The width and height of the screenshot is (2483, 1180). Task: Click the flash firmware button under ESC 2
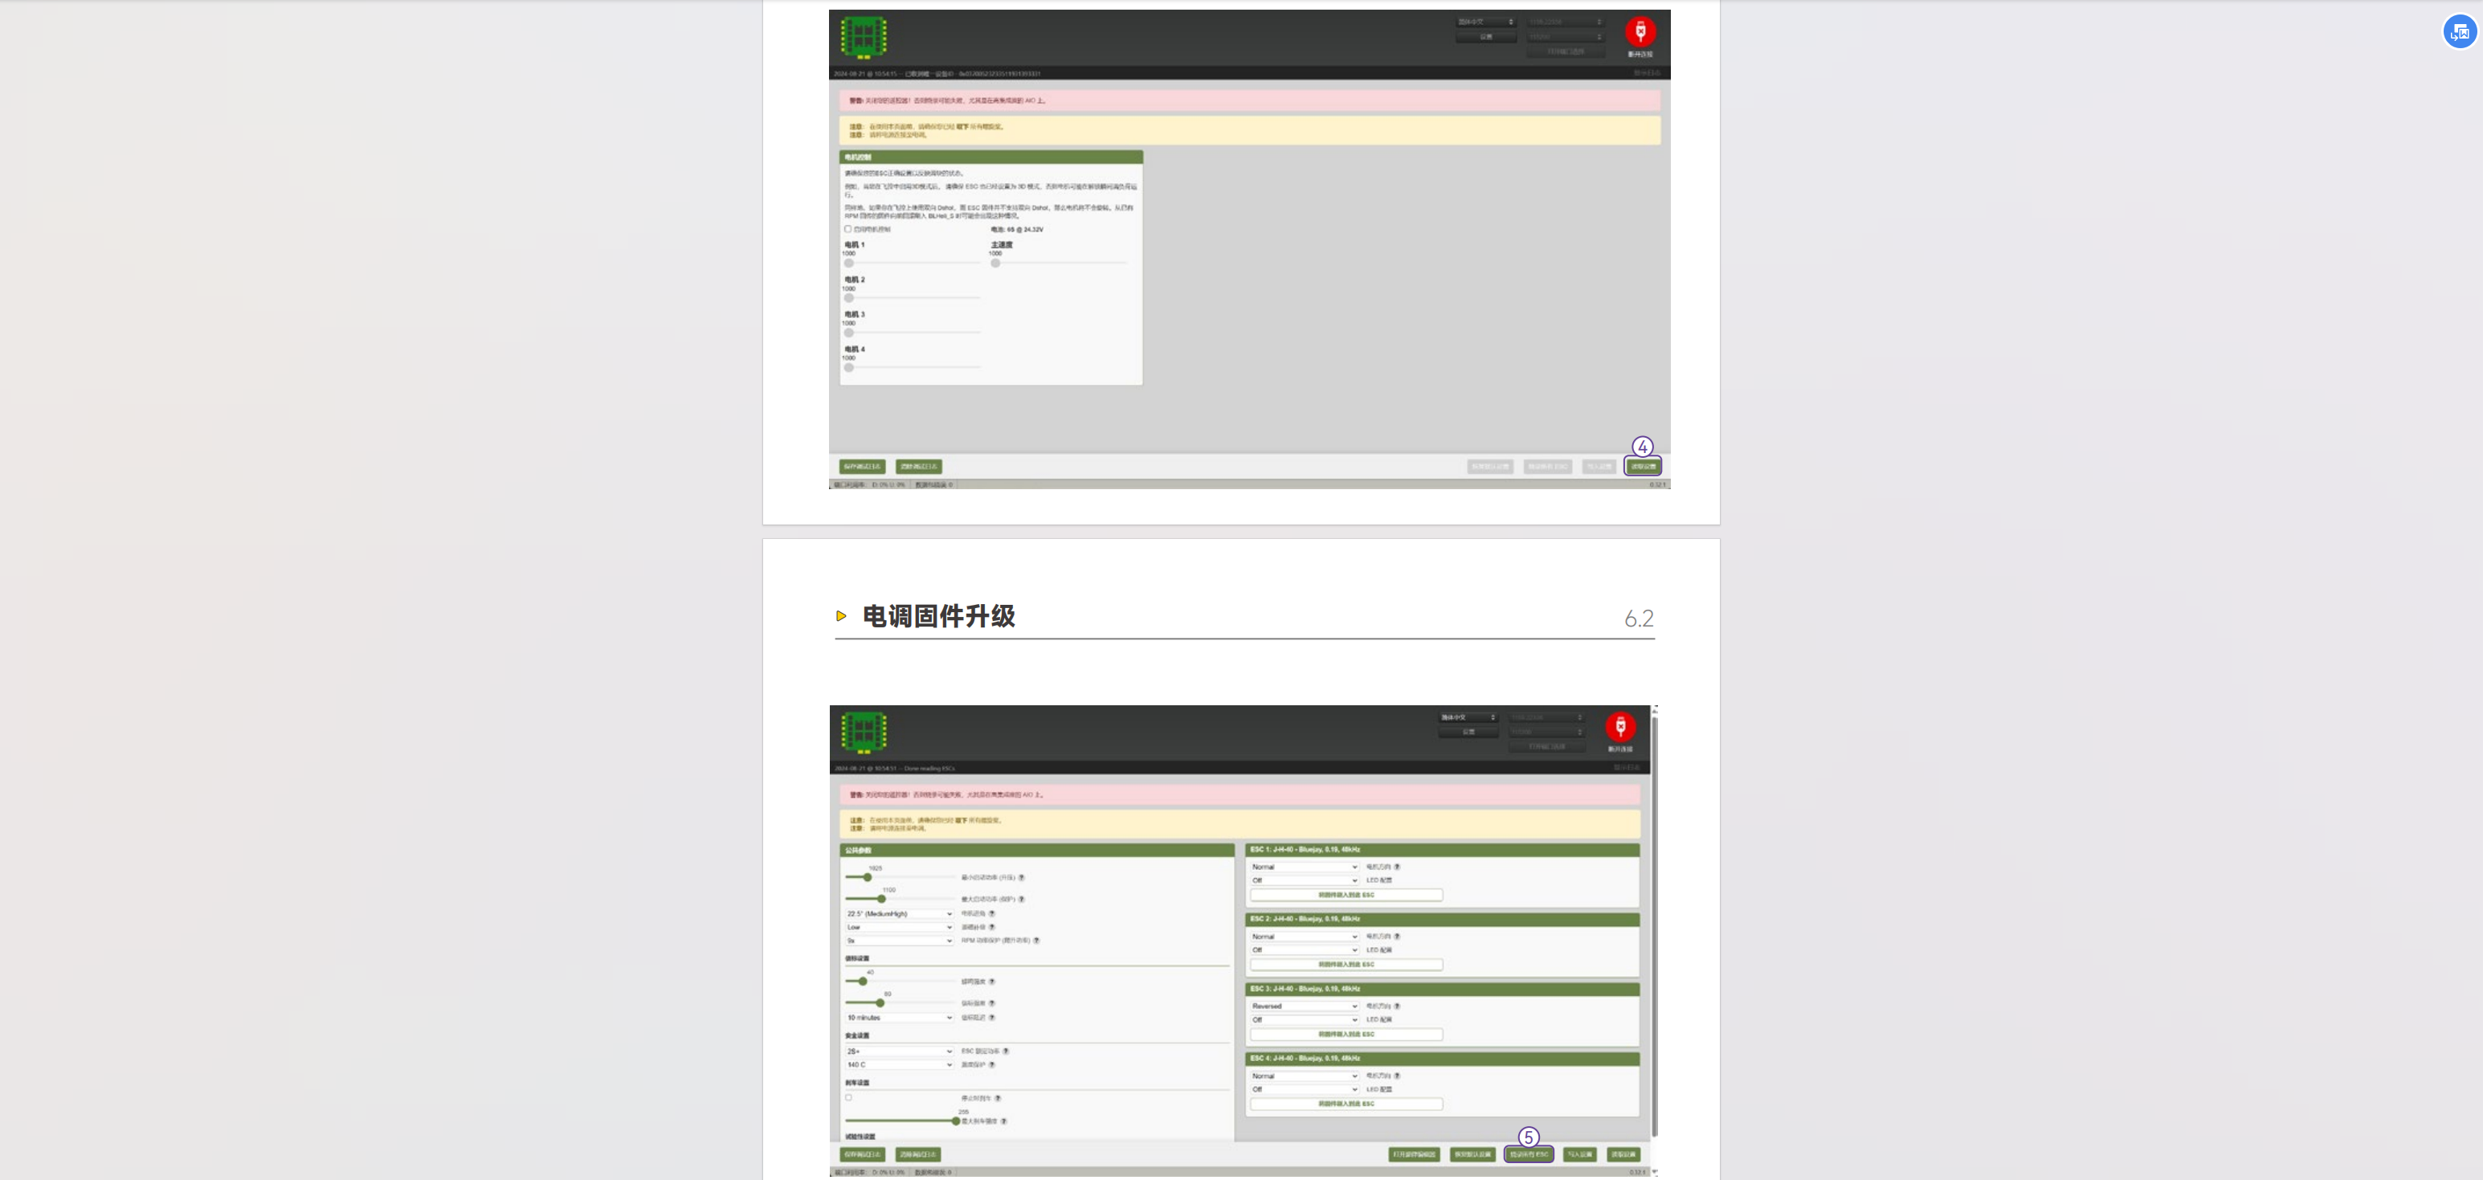click(1346, 964)
